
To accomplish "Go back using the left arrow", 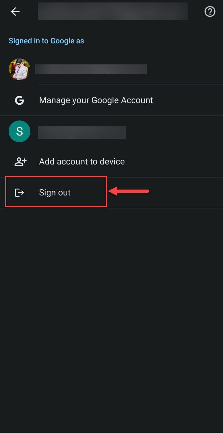I will 15,12.
